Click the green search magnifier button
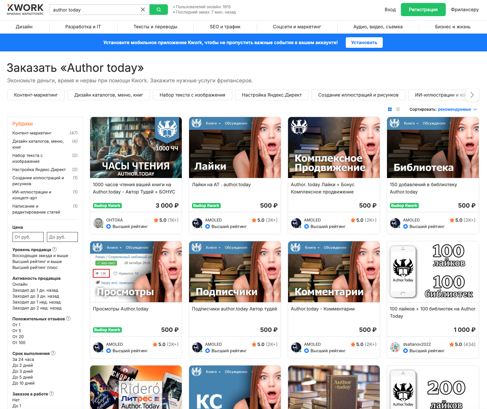This screenshot has width=487, height=409. [x=159, y=10]
